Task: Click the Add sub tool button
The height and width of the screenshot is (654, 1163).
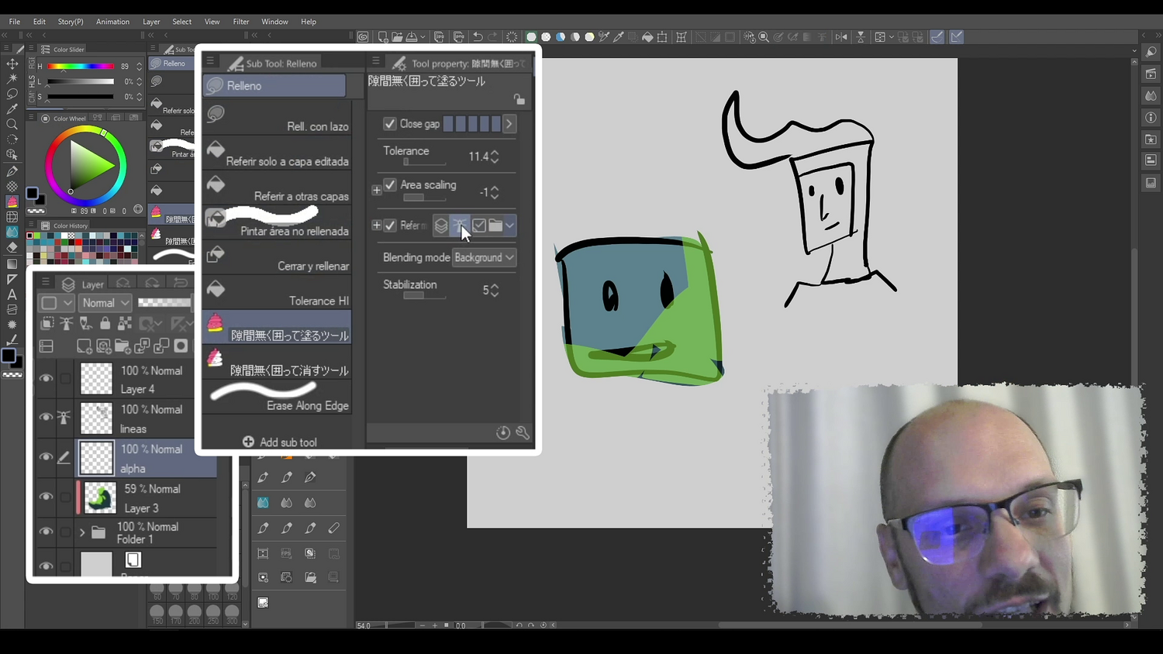Action: coord(280,442)
